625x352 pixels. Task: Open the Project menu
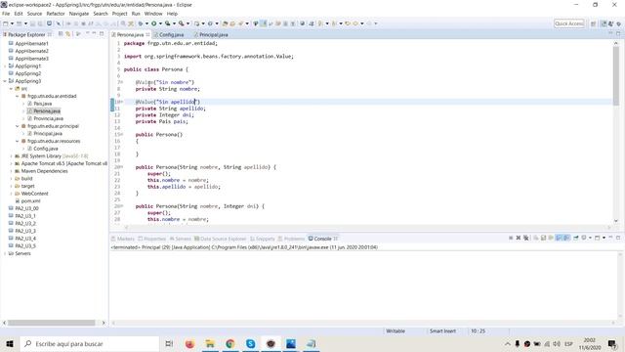pyautogui.click(x=119, y=14)
